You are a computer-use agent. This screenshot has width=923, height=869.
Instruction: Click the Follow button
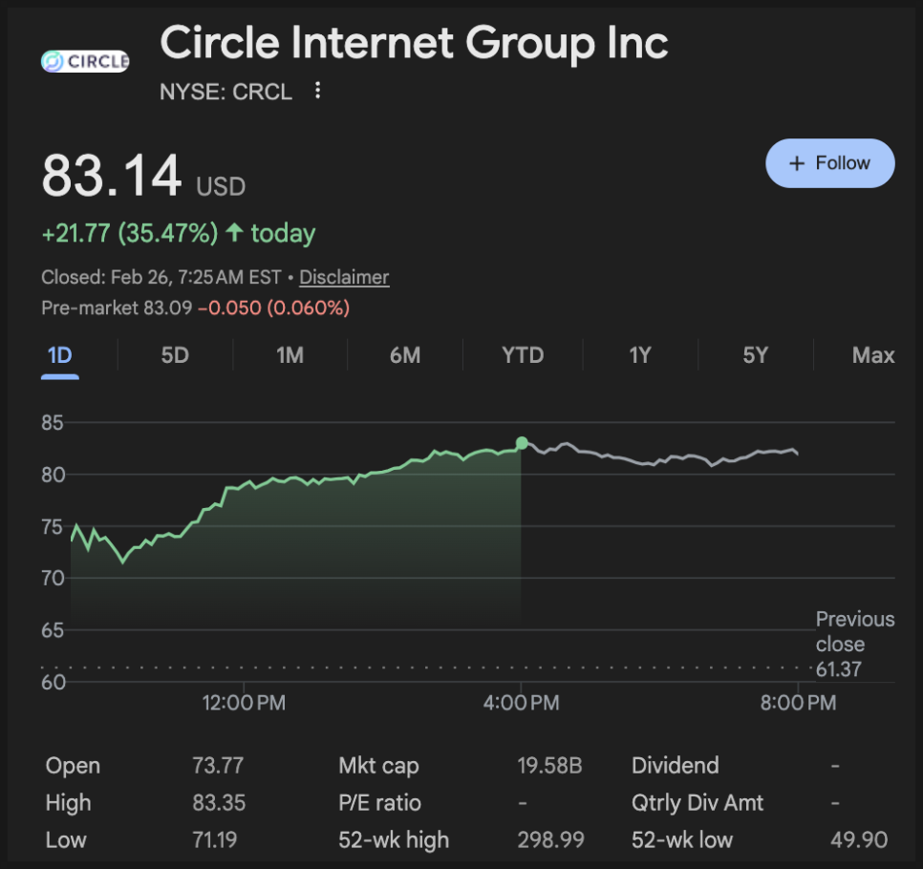click(829, 163)
